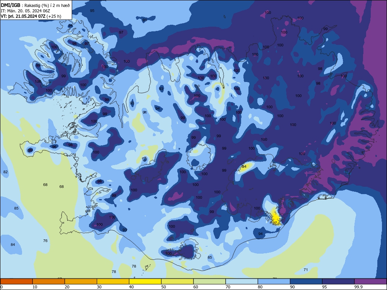Click the humidity value '96' on the peninsula
Viewport: 387px width, 290px height.
[54, 147]
